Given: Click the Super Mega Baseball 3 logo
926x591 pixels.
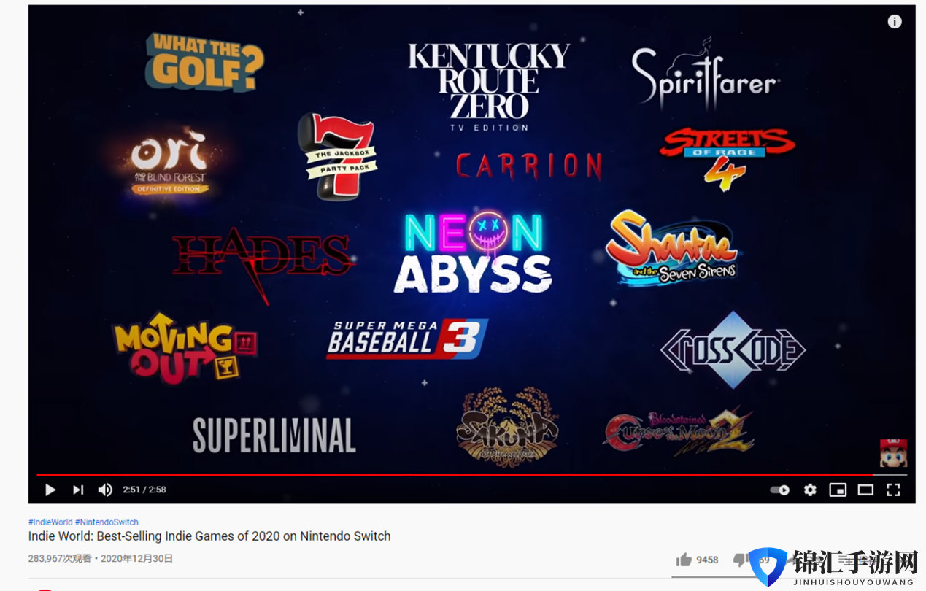Looking at the screenshot, I should (407, 339).
